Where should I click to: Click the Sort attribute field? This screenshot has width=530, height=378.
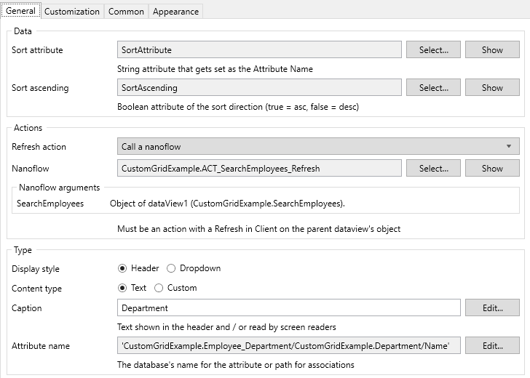pos(259,50)
